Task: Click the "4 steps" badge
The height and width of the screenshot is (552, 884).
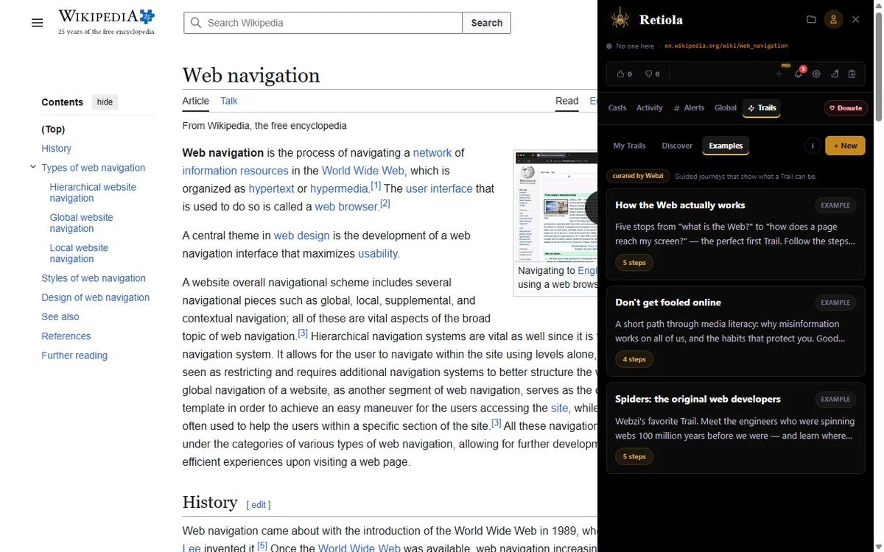Action: pyautogui.click(x=634, y=359)
